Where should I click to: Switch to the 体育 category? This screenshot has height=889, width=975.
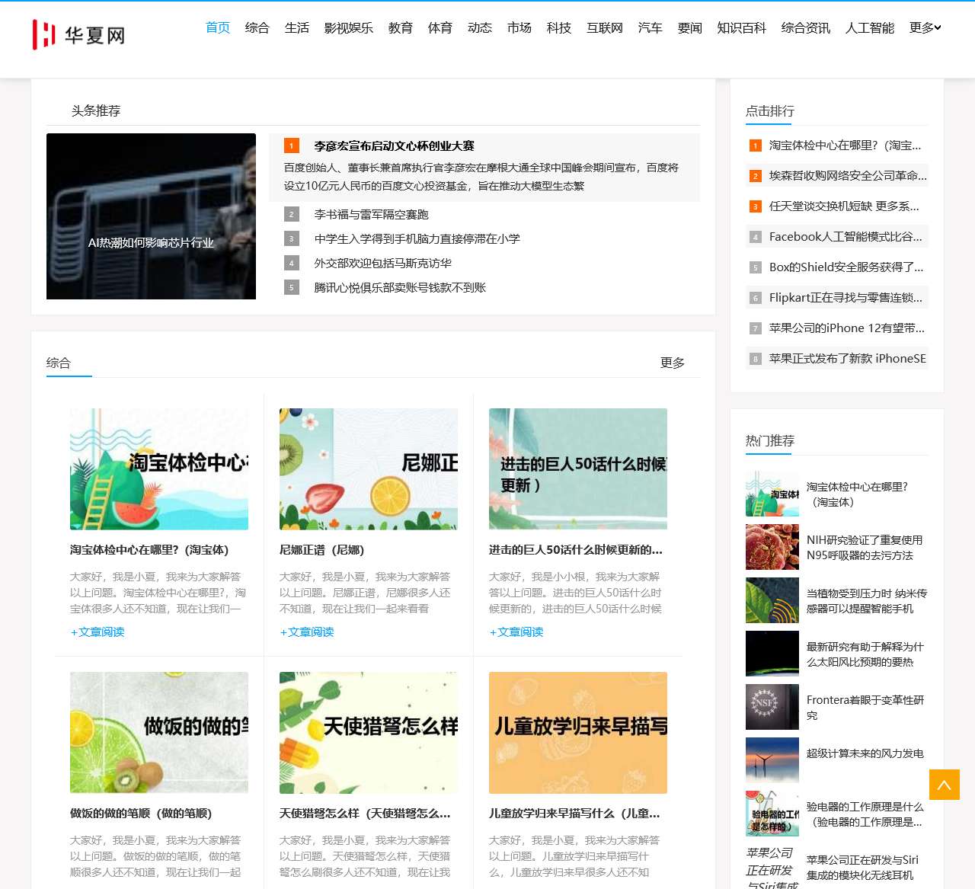[440, 27]
